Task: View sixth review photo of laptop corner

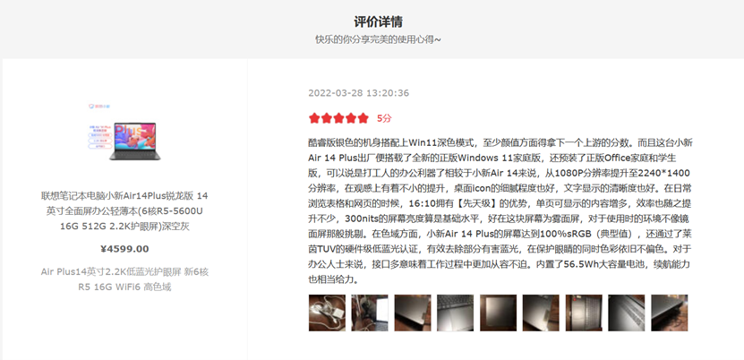Action: coord(541,313)
